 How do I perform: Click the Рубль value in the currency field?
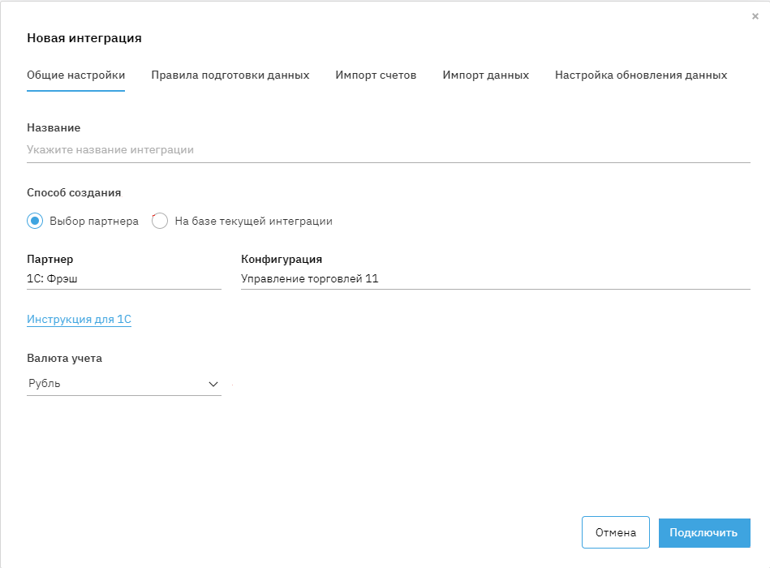(45, 384)
